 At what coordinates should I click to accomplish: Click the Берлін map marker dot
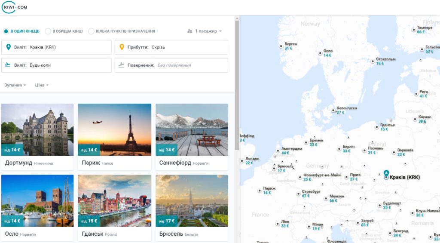point(339,149)
